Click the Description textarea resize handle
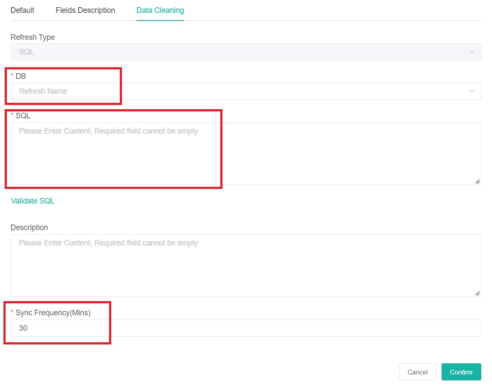492x389 pixels. pos(477,293)
